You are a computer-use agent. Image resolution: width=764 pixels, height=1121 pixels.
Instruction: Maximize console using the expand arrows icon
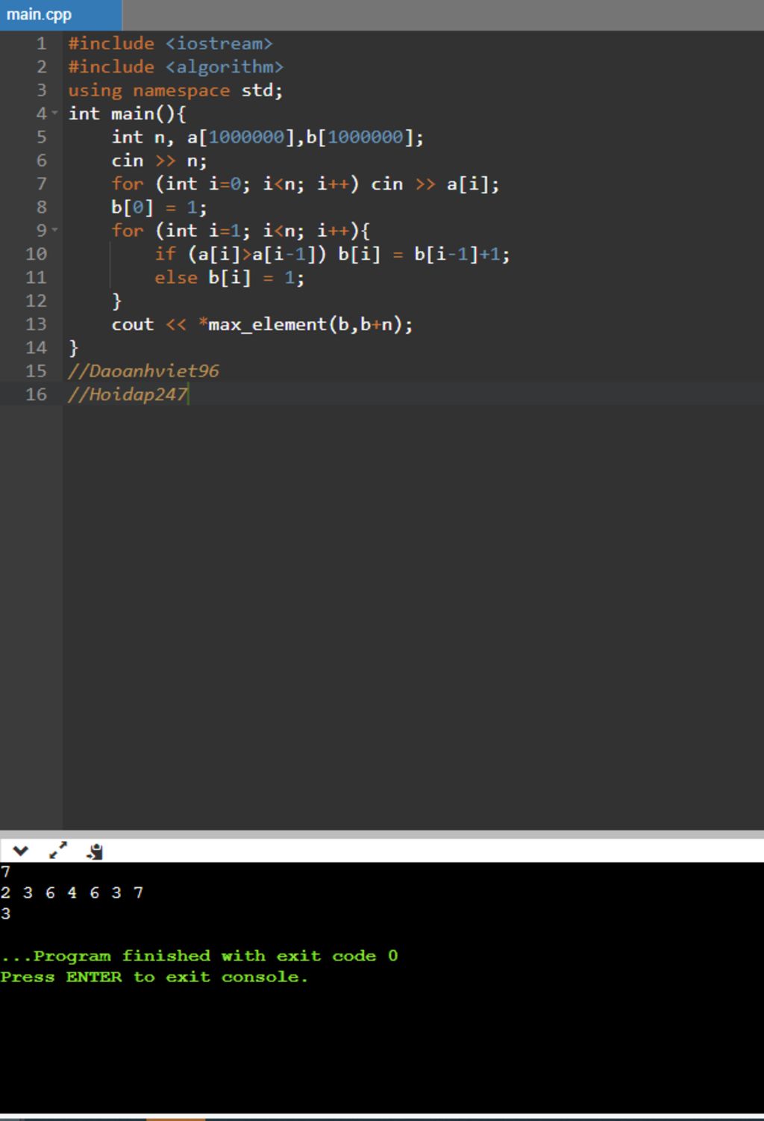coord(57,851)
